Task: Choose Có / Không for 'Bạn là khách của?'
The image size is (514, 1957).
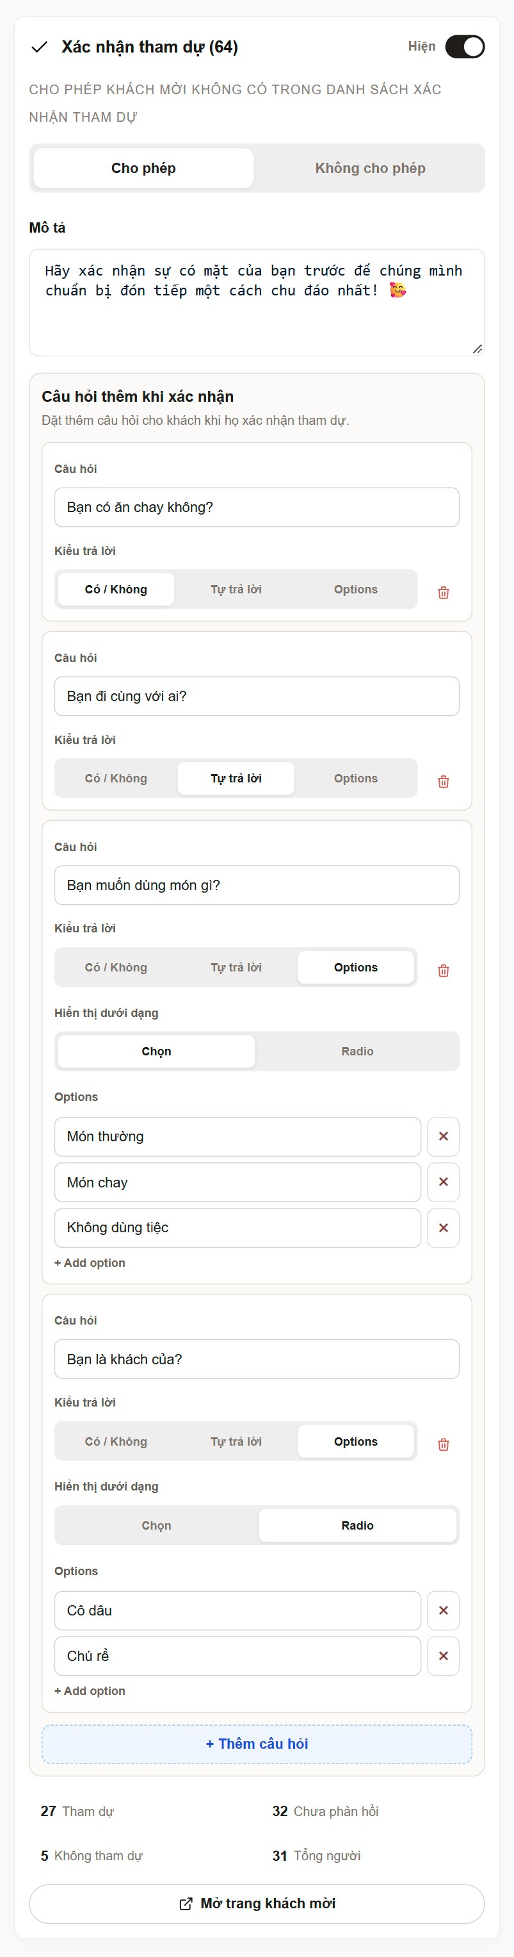Action: pos(116,1441)
